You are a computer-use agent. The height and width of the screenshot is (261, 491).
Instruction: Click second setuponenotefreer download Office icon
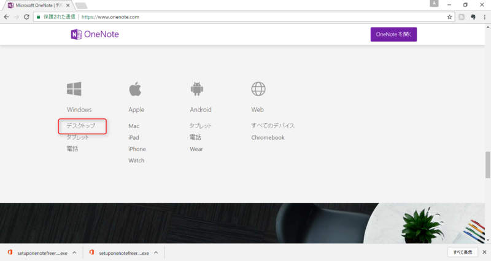pyautogui.click(x=91, y=252)
